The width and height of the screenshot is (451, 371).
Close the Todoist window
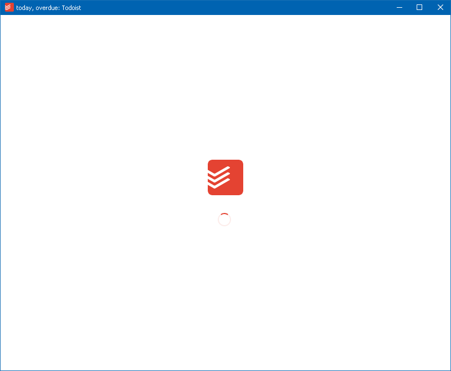pyautogui.click(x=440, y=7)
